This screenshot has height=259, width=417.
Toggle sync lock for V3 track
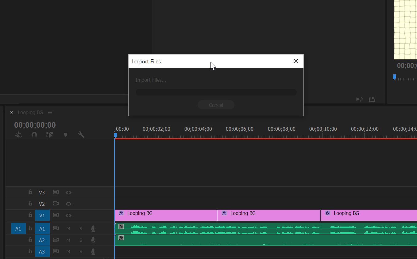click(x=56, y=192)
